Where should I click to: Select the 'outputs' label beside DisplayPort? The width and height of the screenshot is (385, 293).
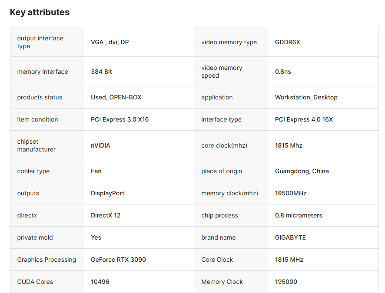click(28, 193)
